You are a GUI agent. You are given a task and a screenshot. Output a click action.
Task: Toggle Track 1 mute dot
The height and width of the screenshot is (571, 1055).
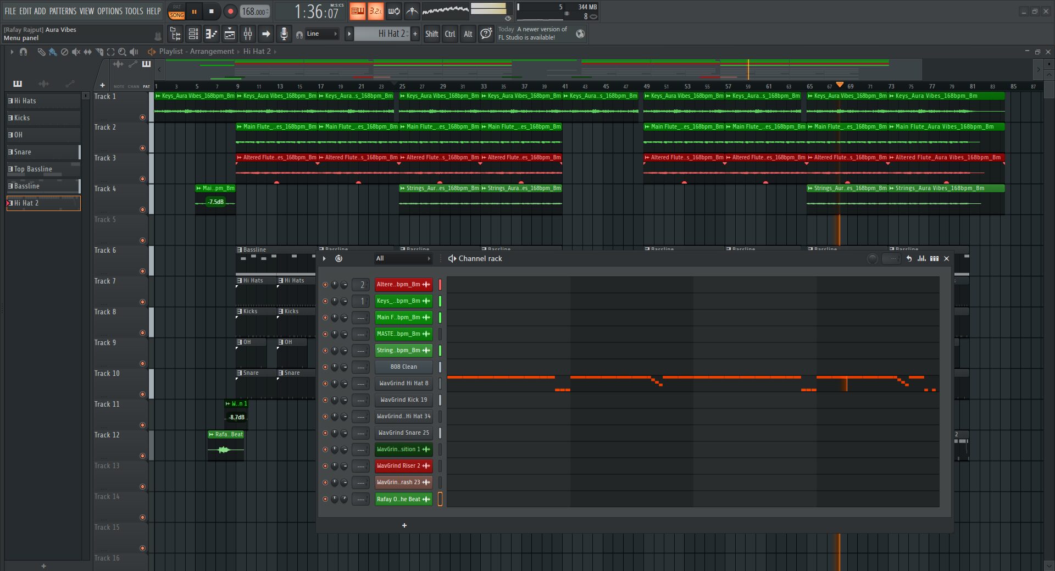(143, 117)
